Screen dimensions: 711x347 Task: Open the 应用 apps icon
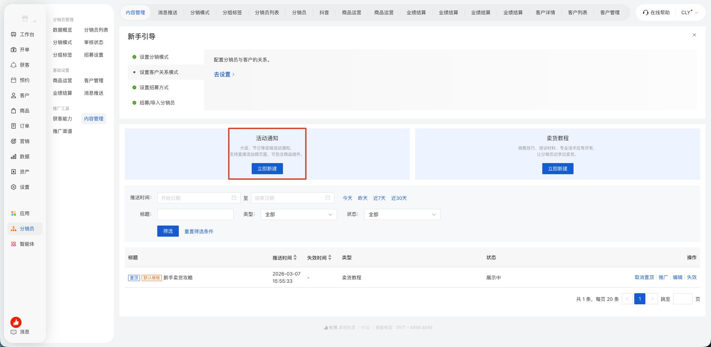[14, 213]
